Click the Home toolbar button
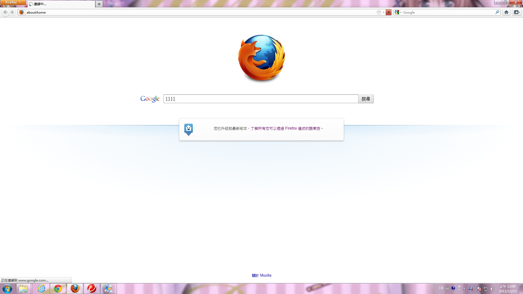 (x=506, y=12)
